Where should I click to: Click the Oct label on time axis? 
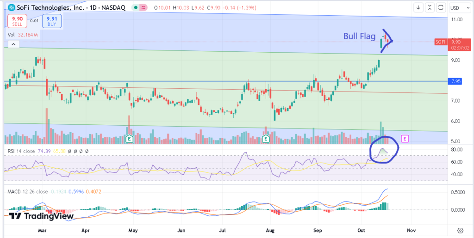pyautogui.click(x=361, y=231)
